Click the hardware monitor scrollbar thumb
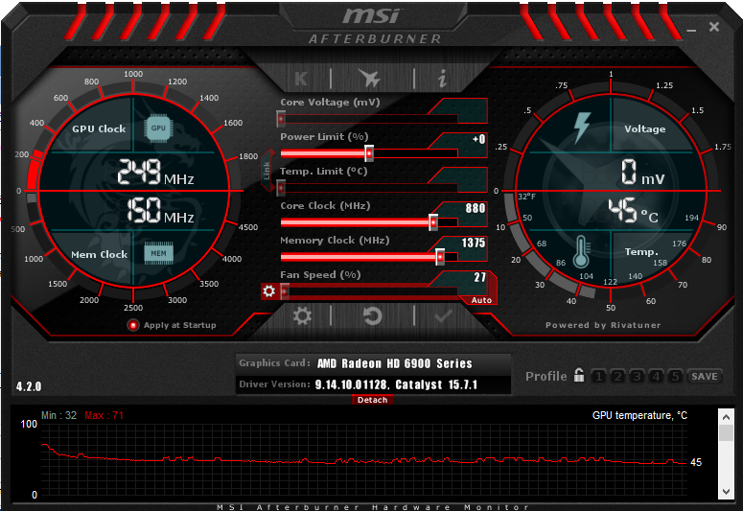This screenshot has height=511, width=743. click(x=726, y=433)
